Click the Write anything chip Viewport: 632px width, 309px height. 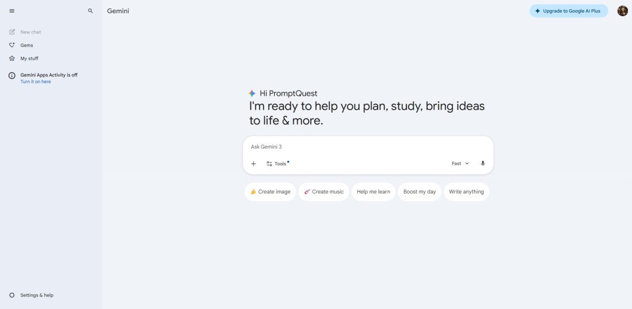466,192
